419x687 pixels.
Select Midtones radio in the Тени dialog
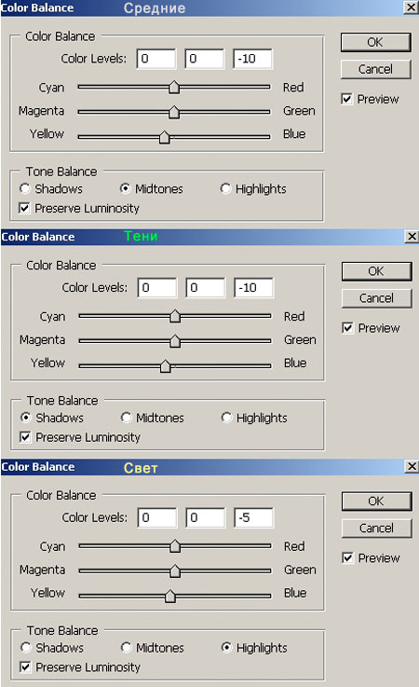click(126, 418)
